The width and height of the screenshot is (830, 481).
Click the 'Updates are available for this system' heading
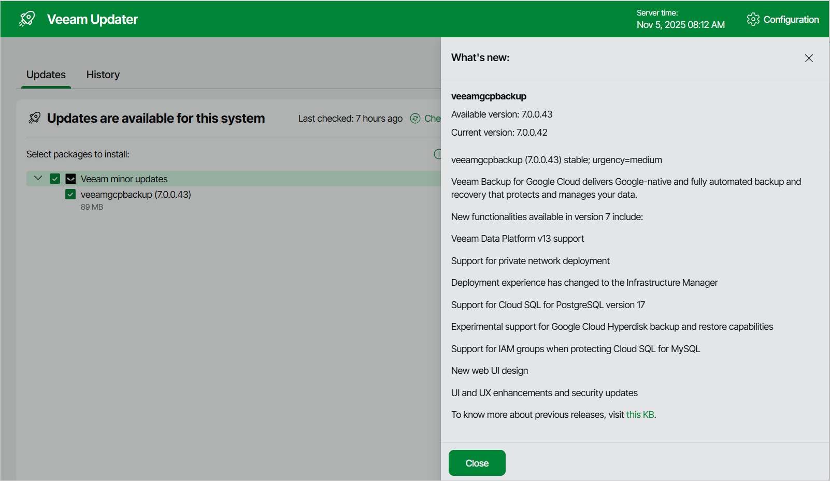point(156,119)
